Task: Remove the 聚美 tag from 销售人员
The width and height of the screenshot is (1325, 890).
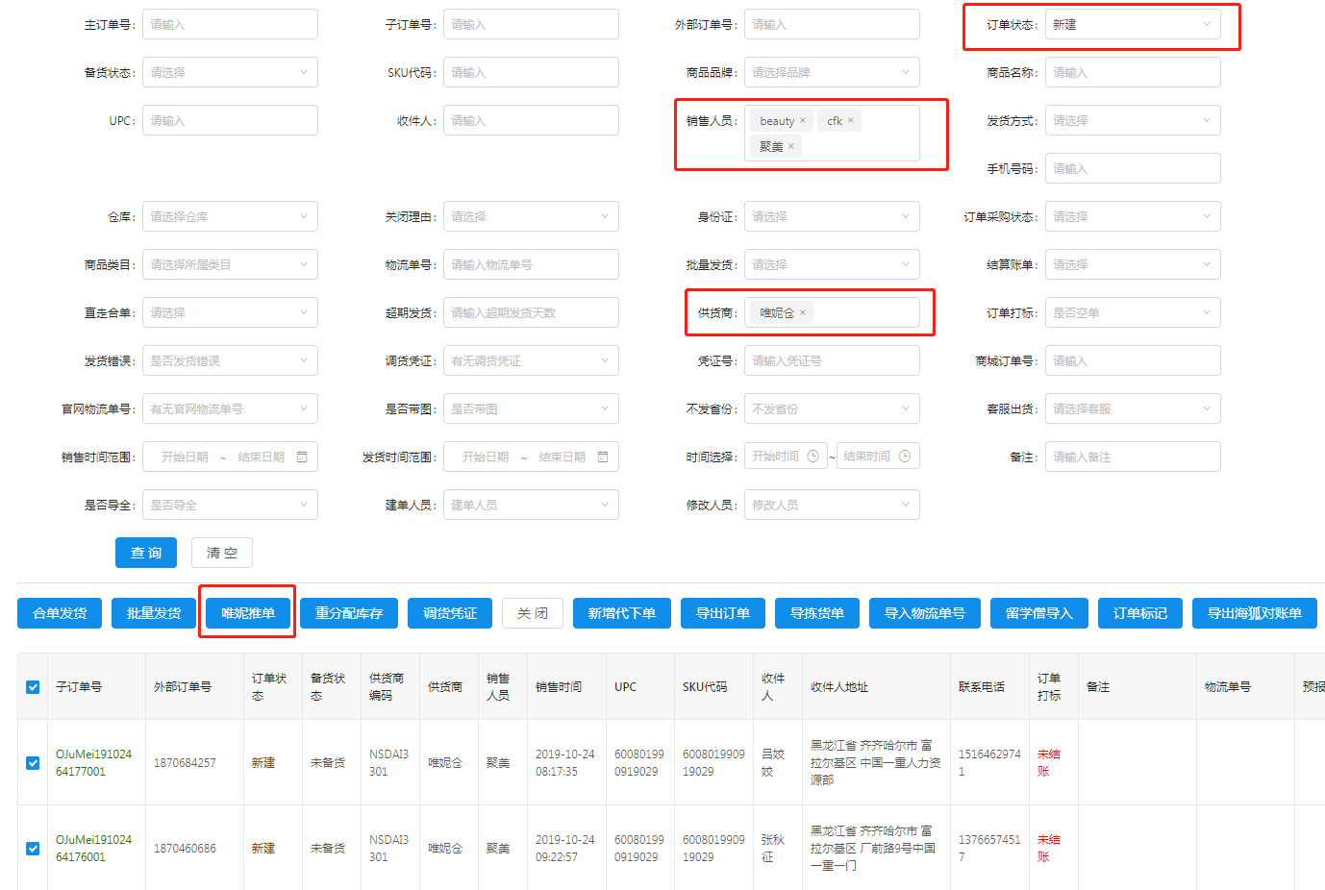Action: [791, 146]
